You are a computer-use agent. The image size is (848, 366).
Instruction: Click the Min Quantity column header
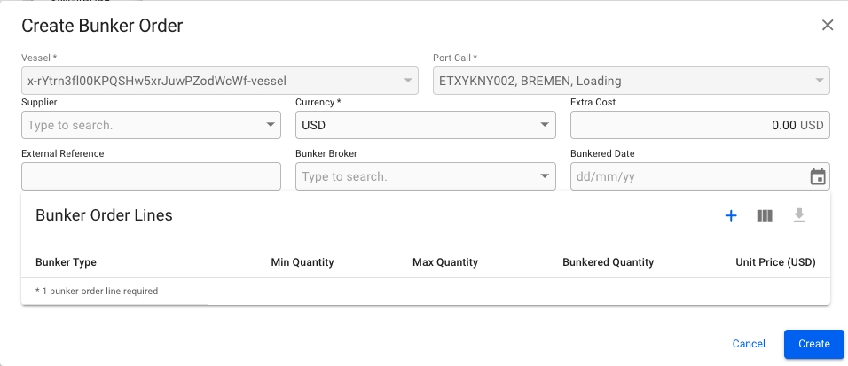tap(302, 262)
